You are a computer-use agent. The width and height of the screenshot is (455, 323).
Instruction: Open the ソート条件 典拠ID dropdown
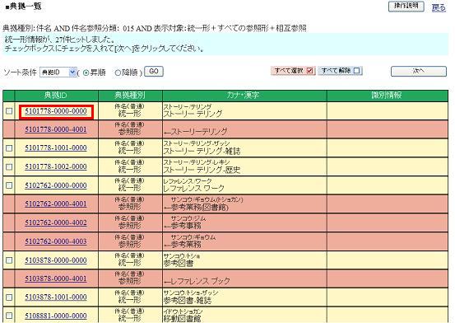click(58, 72)
